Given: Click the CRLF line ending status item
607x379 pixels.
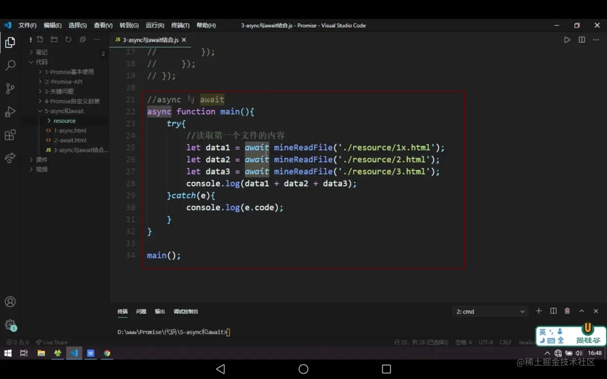Looking at the screenshot, I should click(x=506, y=342).
